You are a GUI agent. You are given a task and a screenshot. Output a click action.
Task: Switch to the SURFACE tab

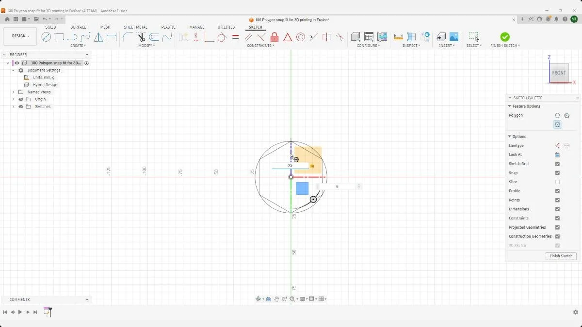point(78,27)
